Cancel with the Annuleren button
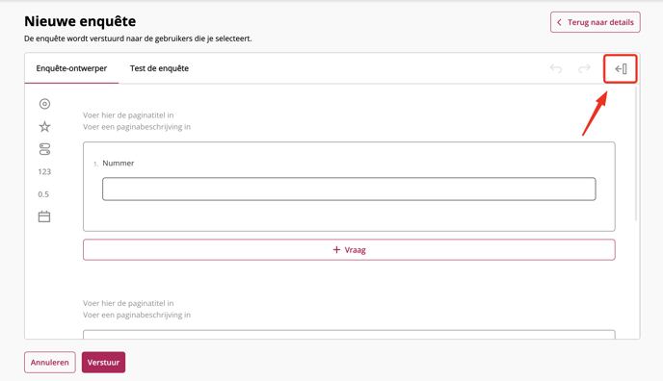 50,363
